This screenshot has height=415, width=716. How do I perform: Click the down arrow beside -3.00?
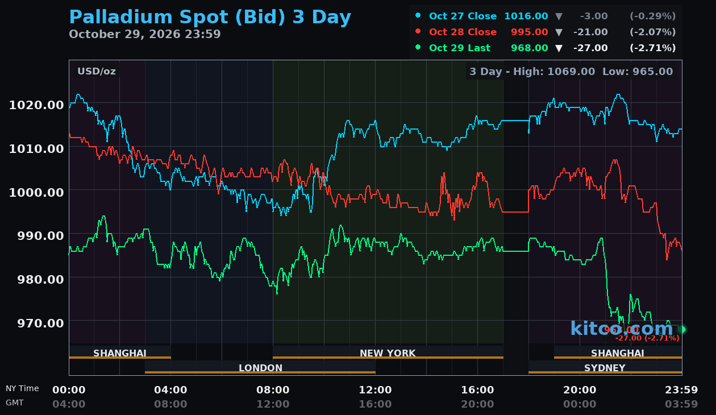click(x=559, y=16)
